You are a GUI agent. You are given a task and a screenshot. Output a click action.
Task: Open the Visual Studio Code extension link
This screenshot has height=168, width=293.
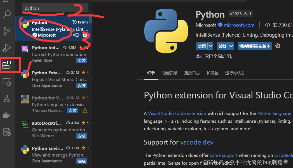pyautogui.click(x=177, y=113)
